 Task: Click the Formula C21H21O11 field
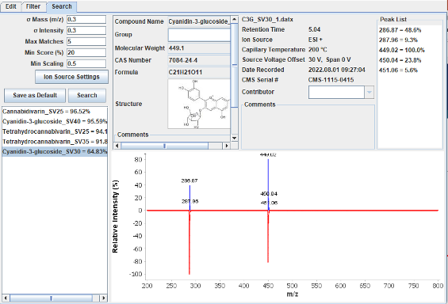pyautogui.click(x=199, y=72)
